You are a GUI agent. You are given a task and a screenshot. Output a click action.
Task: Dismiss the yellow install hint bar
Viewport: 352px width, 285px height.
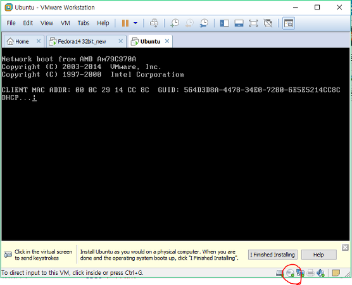[345, 248]
